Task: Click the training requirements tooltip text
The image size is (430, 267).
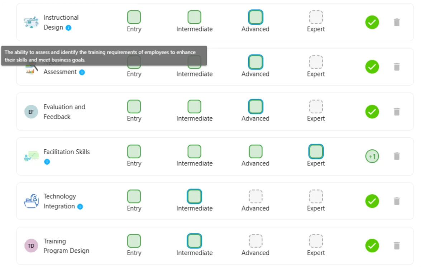Action: click(100, 56)
